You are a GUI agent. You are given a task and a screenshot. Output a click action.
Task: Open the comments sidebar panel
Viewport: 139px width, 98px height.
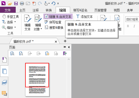pos(4,94)
